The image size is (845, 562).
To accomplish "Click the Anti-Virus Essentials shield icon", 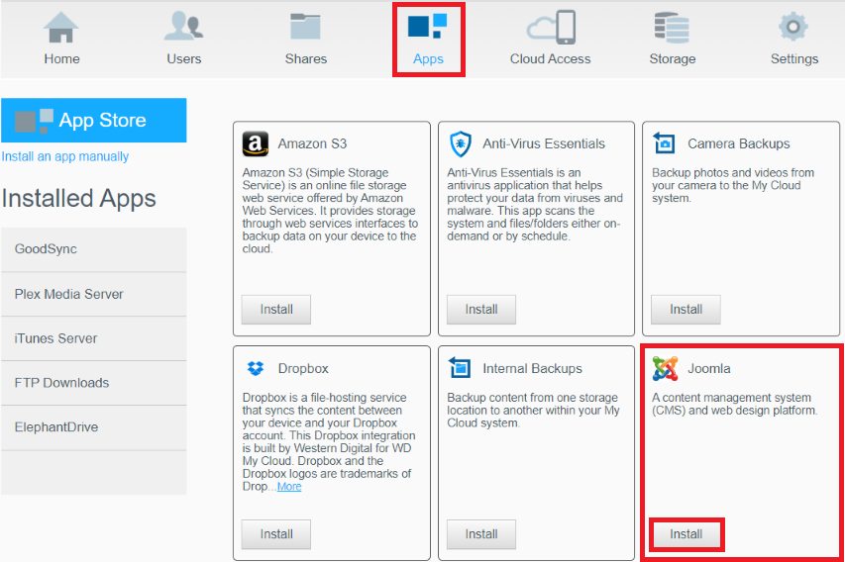I will pyautogui.click(x=461, y=143).
